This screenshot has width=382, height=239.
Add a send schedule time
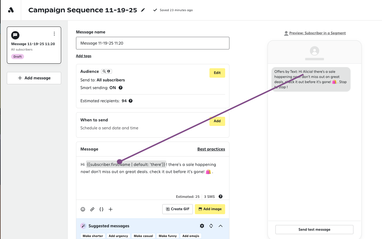[217, 121]
